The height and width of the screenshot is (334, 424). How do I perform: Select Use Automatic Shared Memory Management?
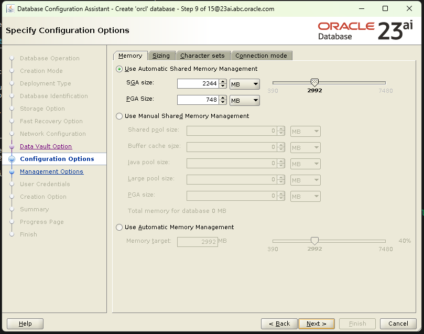119,69
